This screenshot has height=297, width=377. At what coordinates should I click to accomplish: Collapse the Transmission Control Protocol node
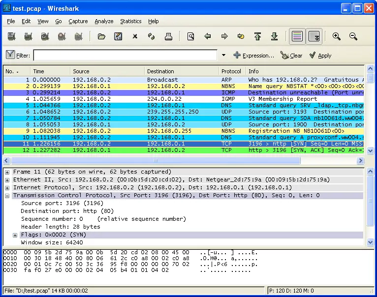pyautogui.click(x=7, y=196)
